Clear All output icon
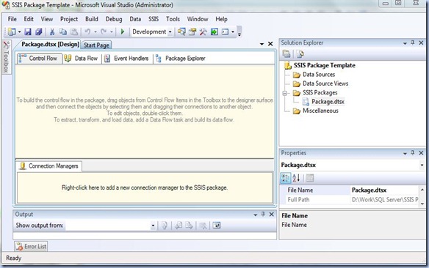 (203, 226)
